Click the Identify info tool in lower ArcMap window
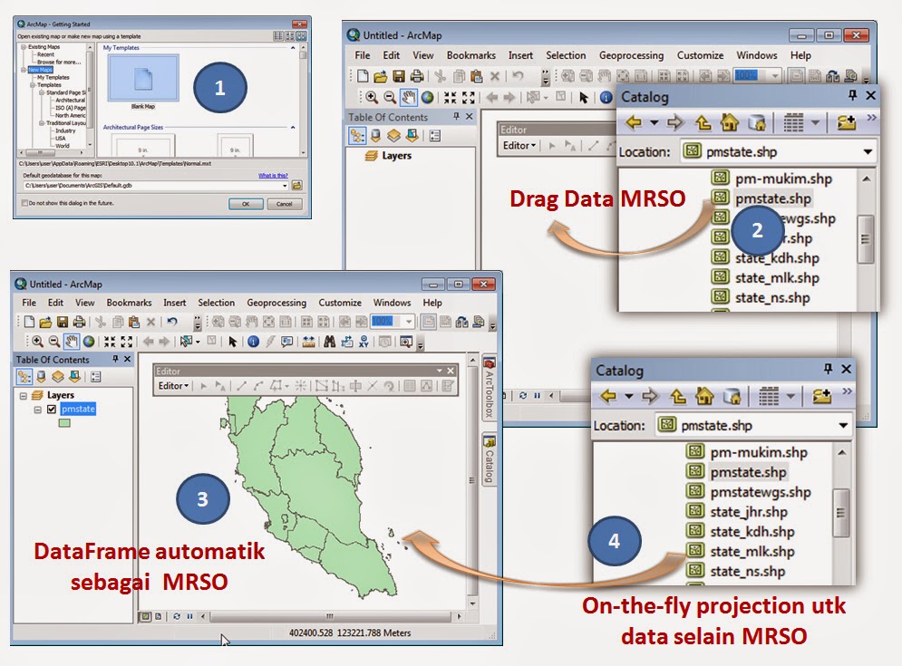This screenshot has width=902, height=666. [x=253, y=342]
